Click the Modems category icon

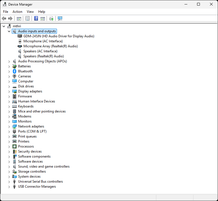tap(15, 116)
